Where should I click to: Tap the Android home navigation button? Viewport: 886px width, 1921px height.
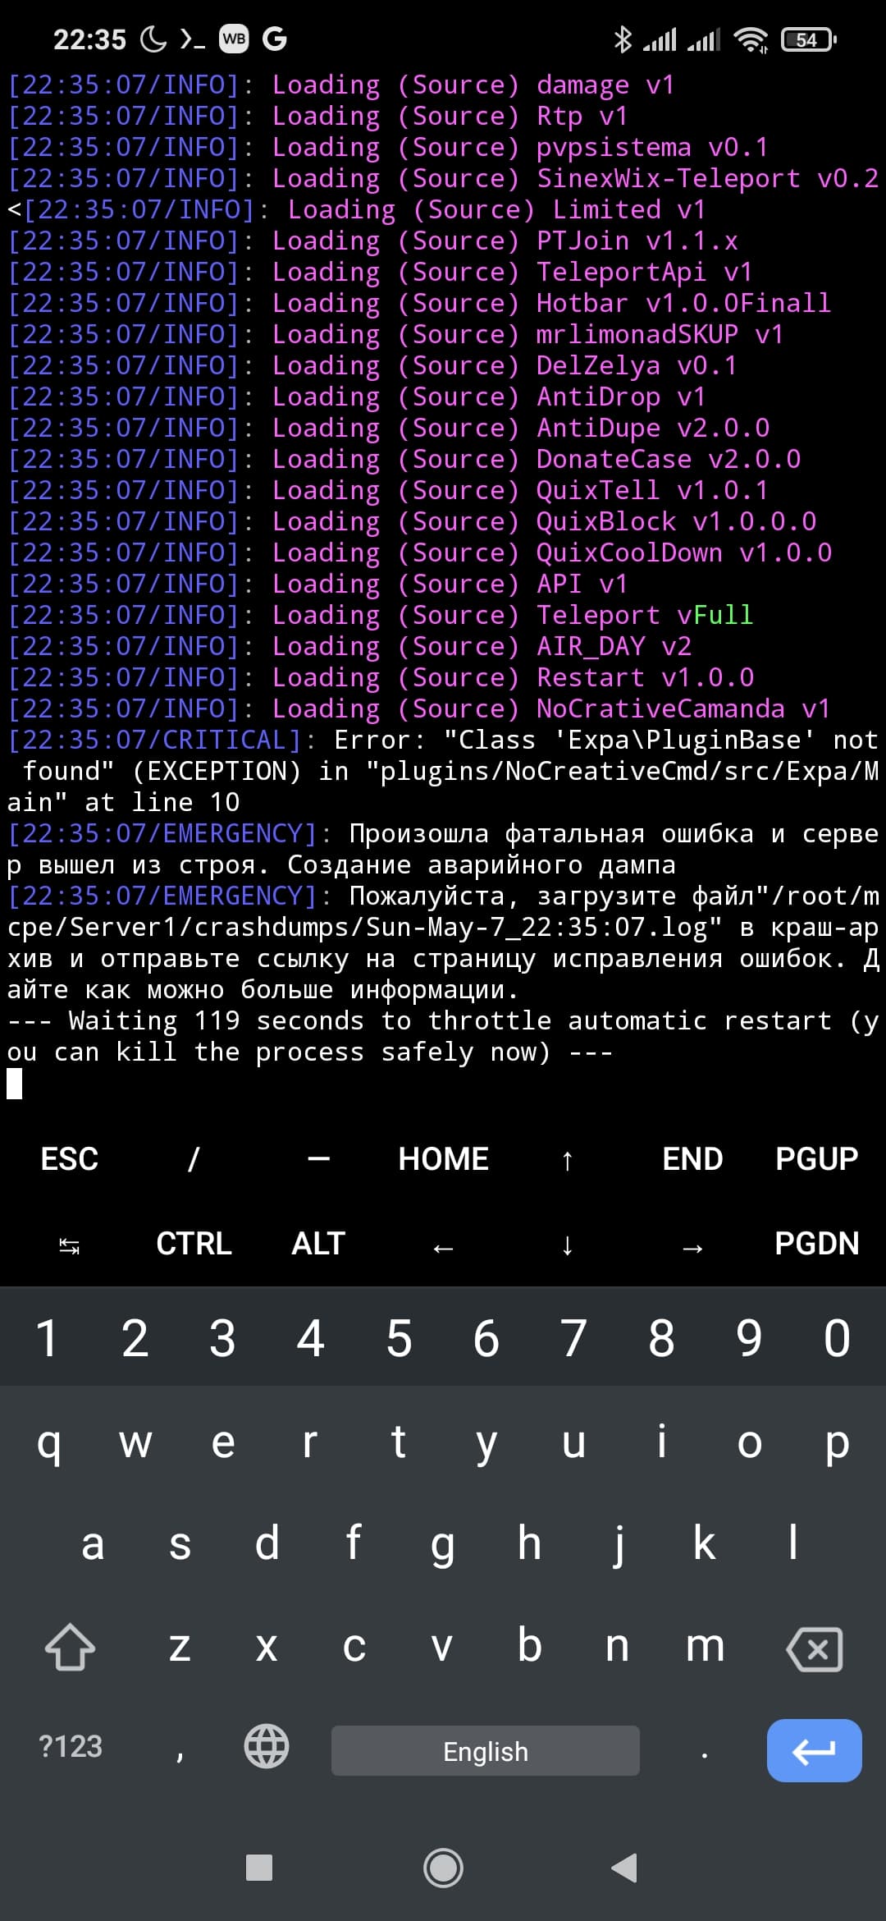(443, 1868)
